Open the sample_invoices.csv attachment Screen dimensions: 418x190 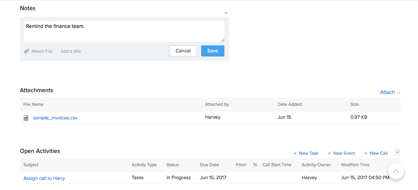coord(55,118)
